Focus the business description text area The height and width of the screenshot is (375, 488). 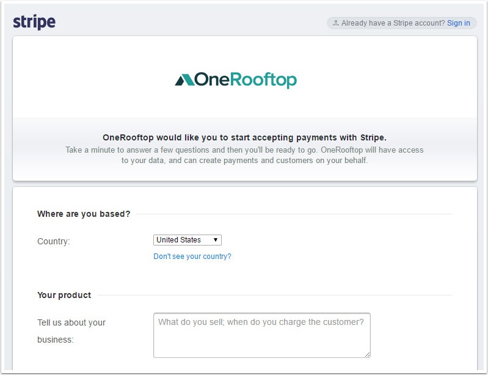tap(262, 335)
